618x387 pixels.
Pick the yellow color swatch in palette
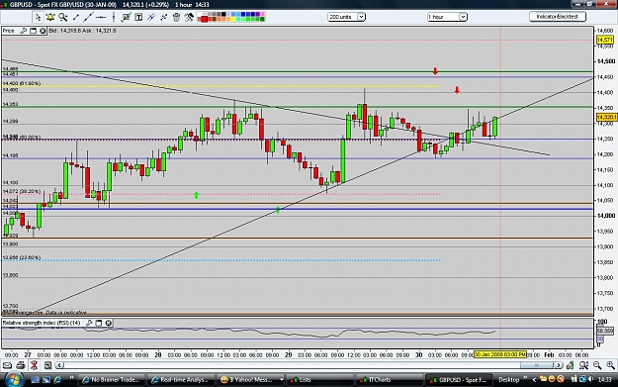233,20
